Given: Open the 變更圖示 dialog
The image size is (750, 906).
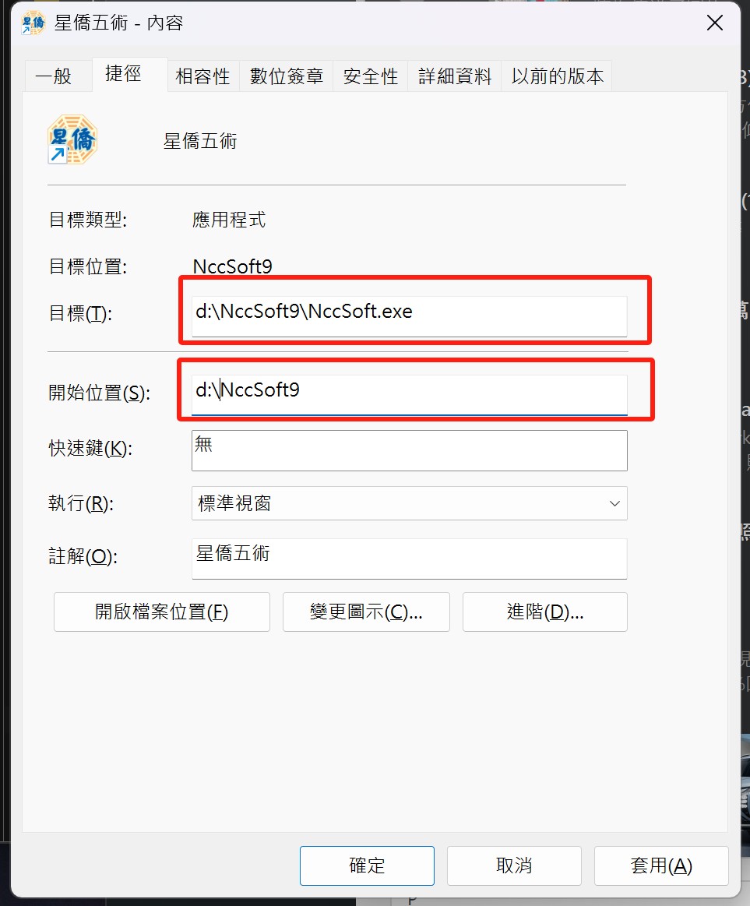Looking at the screenshot, I should pos(366,612).
